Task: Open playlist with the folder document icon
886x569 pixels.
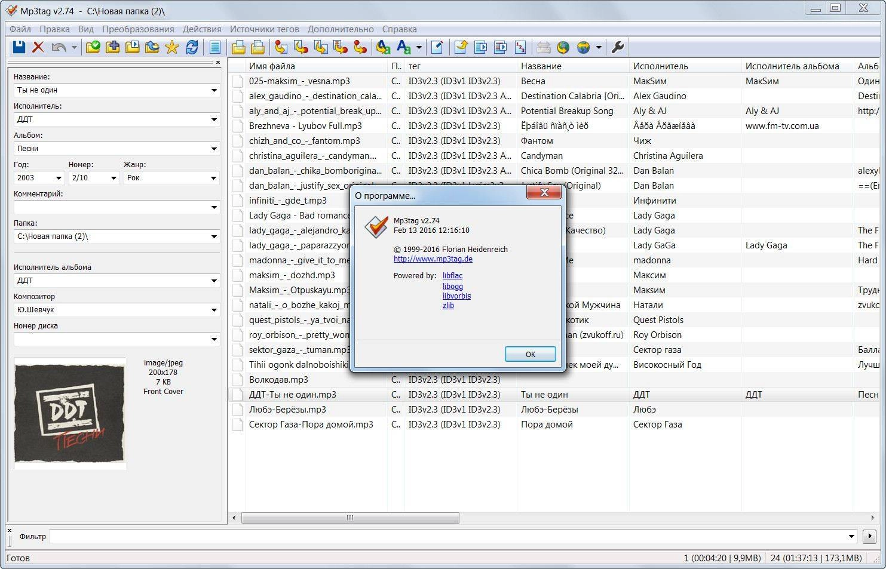Action: point(132,47)
